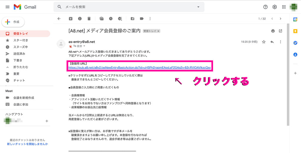This screenshot has height=153, width=301.
Task: Open the Google apps grid
Action: (284, 7)
